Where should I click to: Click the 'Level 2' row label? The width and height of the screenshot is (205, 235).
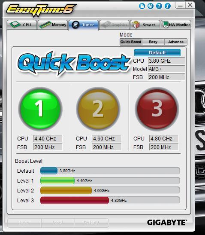coord(25,191)
